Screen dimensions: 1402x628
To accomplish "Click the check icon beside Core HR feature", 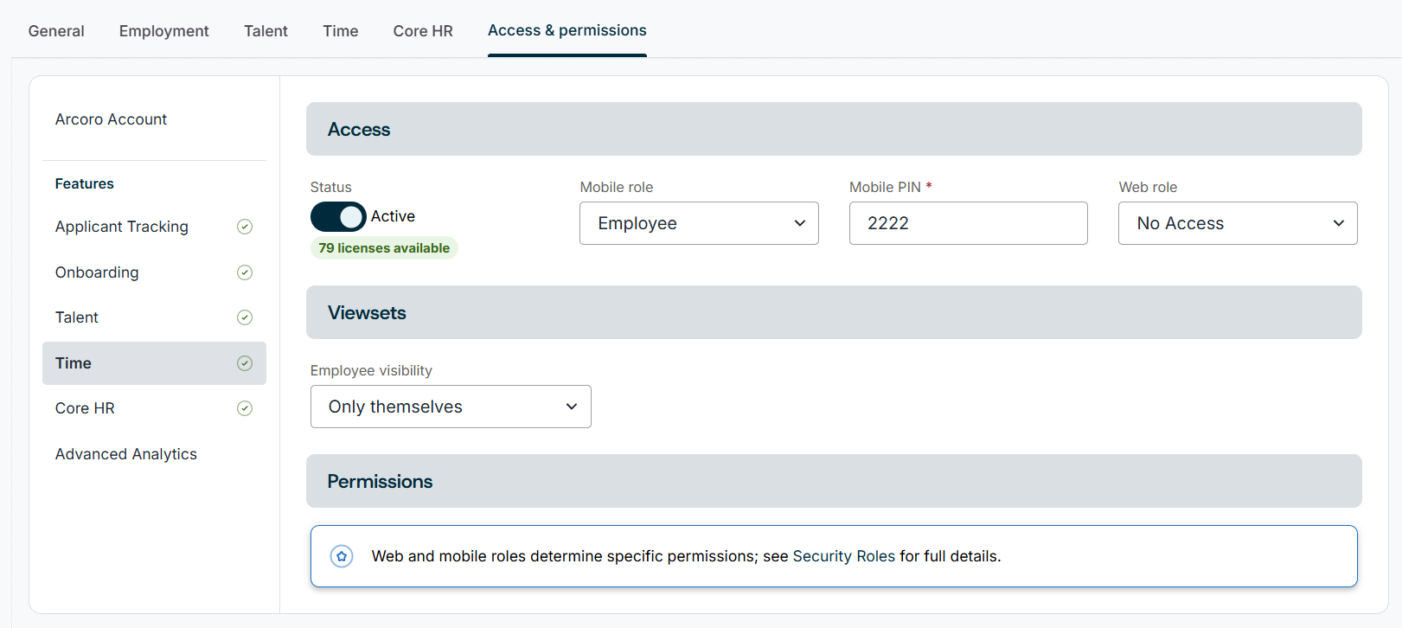I will tap(245, 408).
